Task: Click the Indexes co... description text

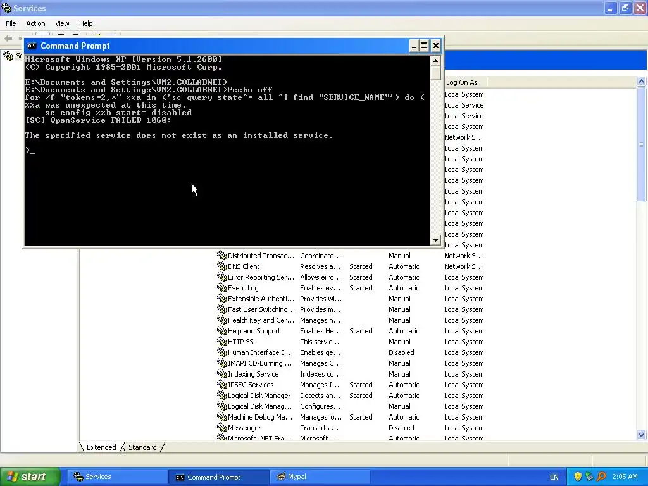Action: pyautogui.click(x=320, y=374)
